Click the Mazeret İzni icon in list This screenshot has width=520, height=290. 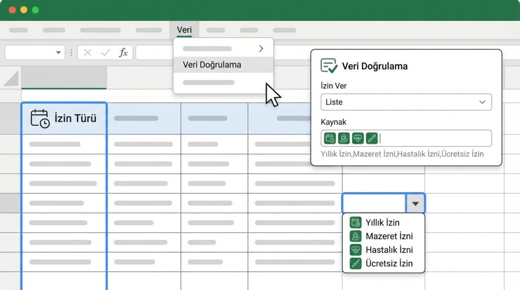(355, 236)
